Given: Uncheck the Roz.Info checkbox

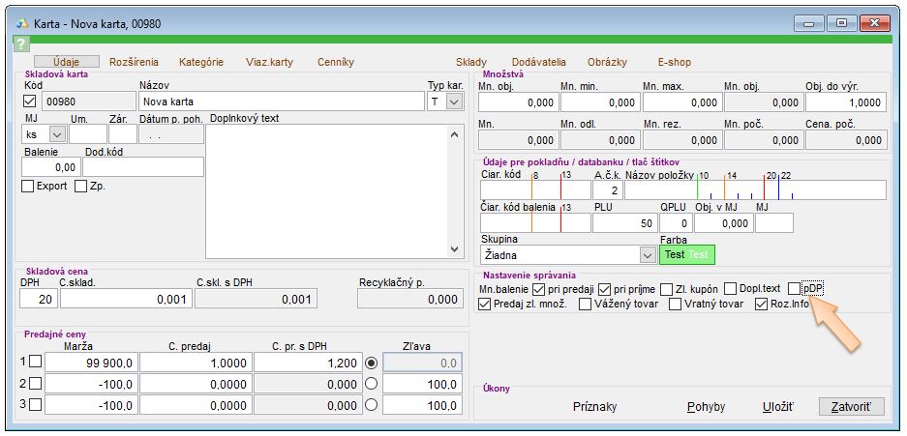Looking at the screenshot, I should click(762, 304).
